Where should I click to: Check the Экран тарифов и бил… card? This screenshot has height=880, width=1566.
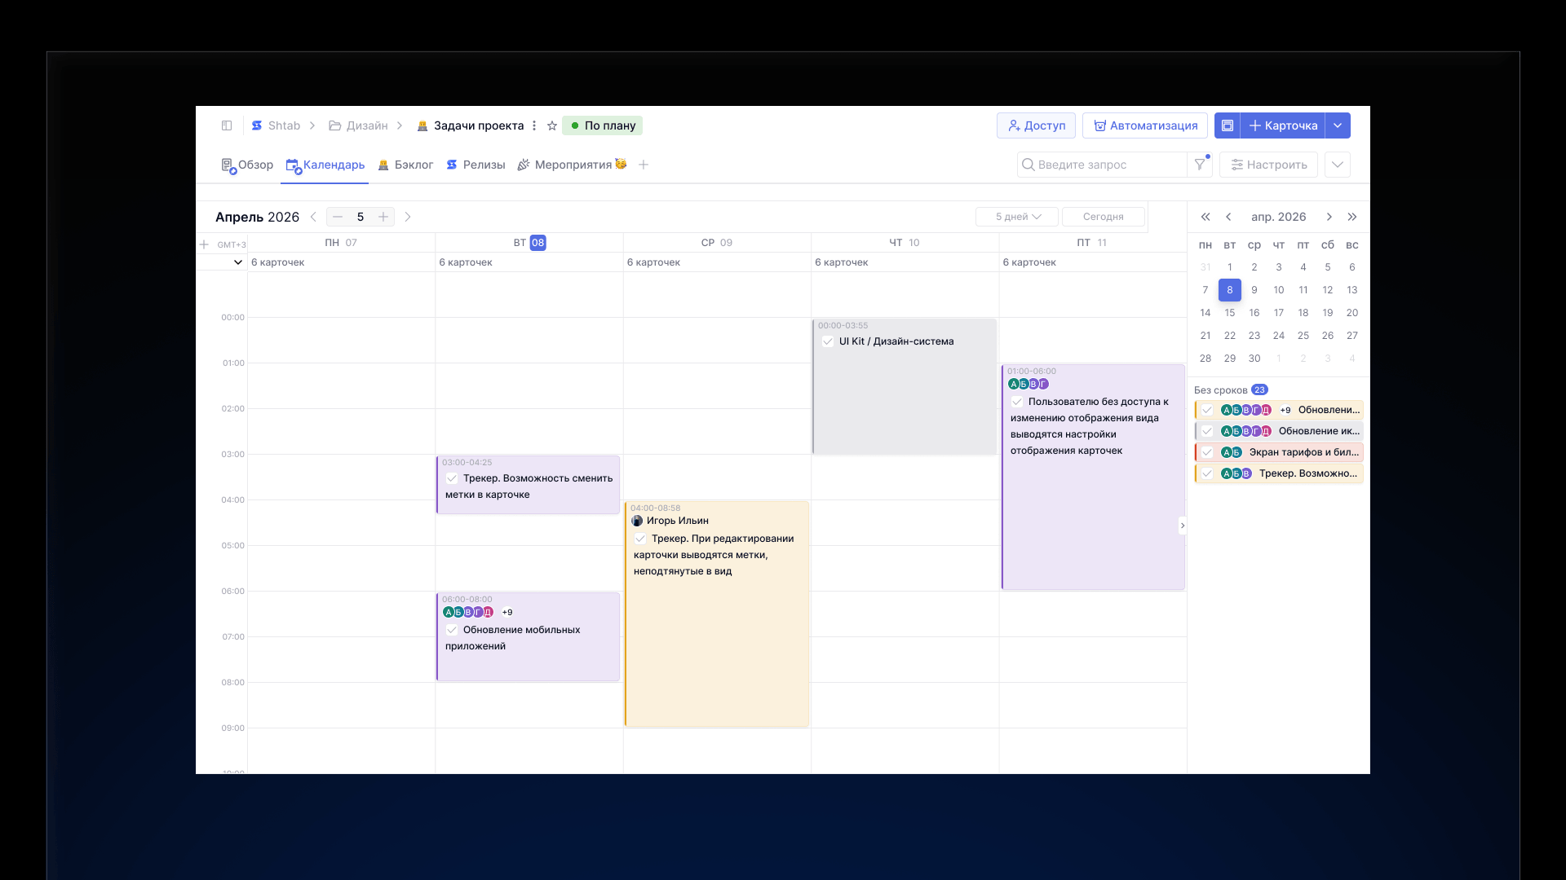pyautogui.click(x=1207, y=452)
